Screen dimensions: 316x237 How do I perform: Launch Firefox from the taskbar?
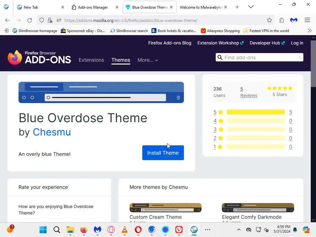tap(84, 230)
